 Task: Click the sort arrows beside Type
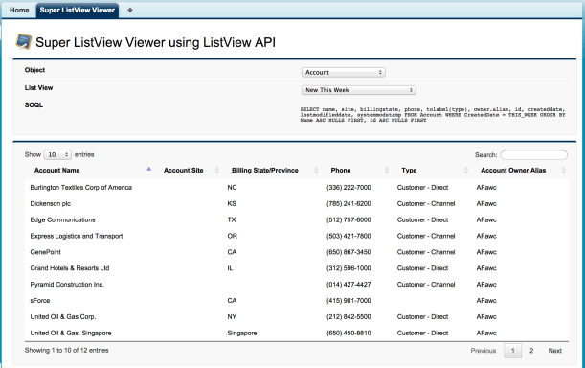465,171
